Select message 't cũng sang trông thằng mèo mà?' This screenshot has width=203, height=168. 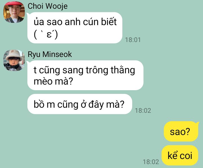[85, 75]
